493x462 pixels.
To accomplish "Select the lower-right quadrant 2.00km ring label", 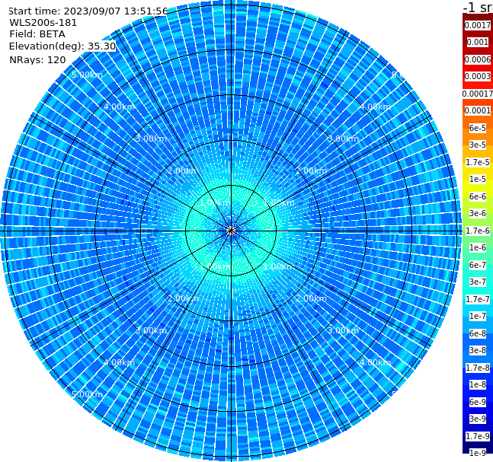I will pyautogui.click(x=311, y=298).
